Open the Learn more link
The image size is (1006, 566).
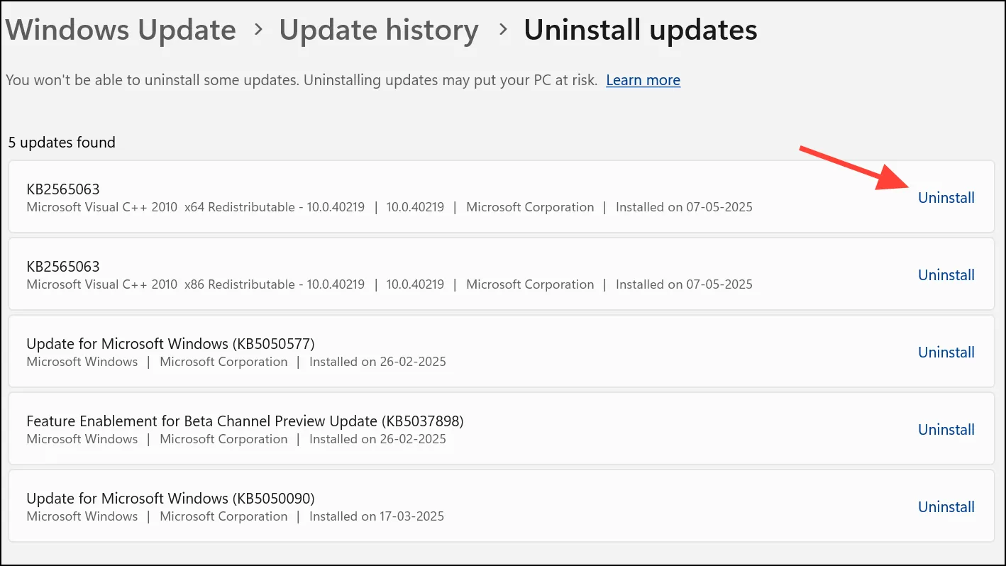point(643,80)
